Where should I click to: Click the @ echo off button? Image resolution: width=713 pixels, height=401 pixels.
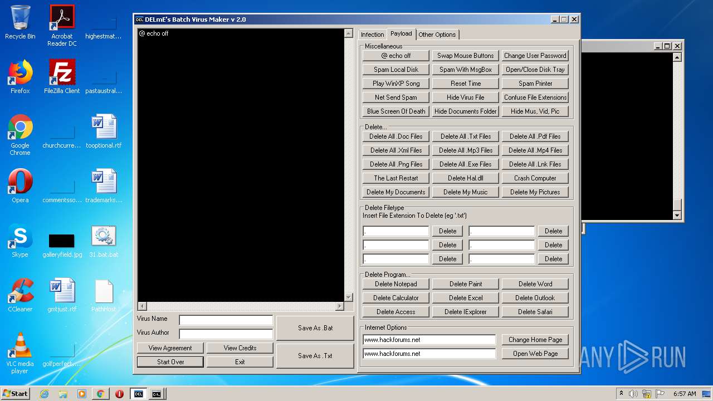pos(396,56)
